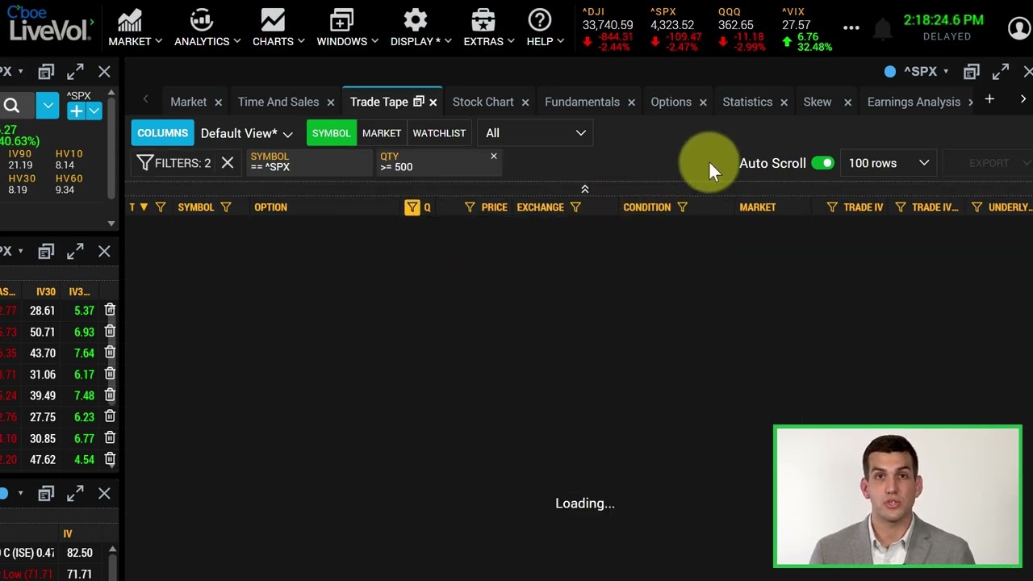
Task: Open the 100 rows dropdown
Action: coord(889,163)
